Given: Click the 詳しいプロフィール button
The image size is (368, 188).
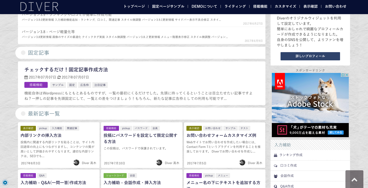Looking at the screenshot, I should pyautogui.click(x=310, y=56).
